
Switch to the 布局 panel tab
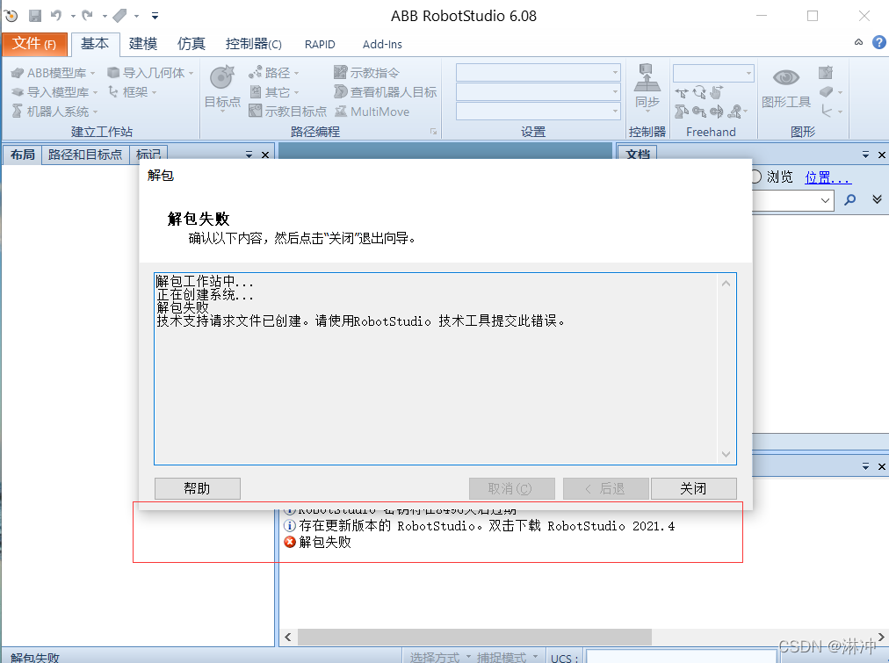[22, 155]
